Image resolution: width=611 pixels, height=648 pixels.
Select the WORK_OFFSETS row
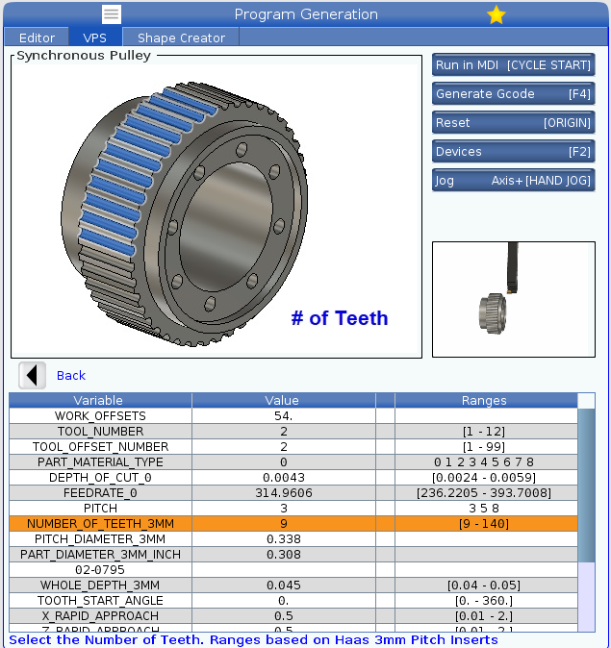click(293, 415)
